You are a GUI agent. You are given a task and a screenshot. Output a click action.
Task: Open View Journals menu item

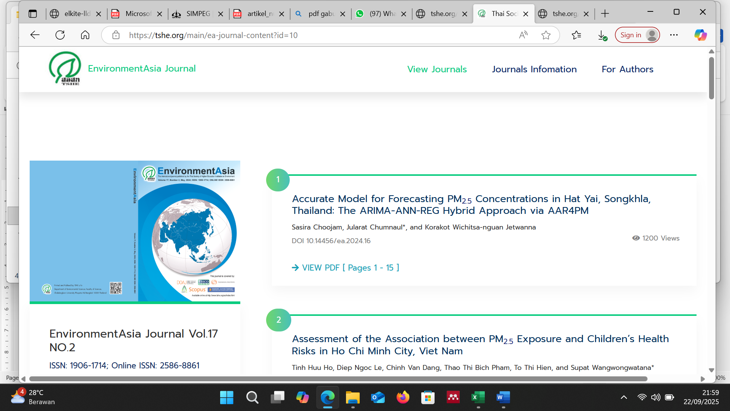click(437, 69)
